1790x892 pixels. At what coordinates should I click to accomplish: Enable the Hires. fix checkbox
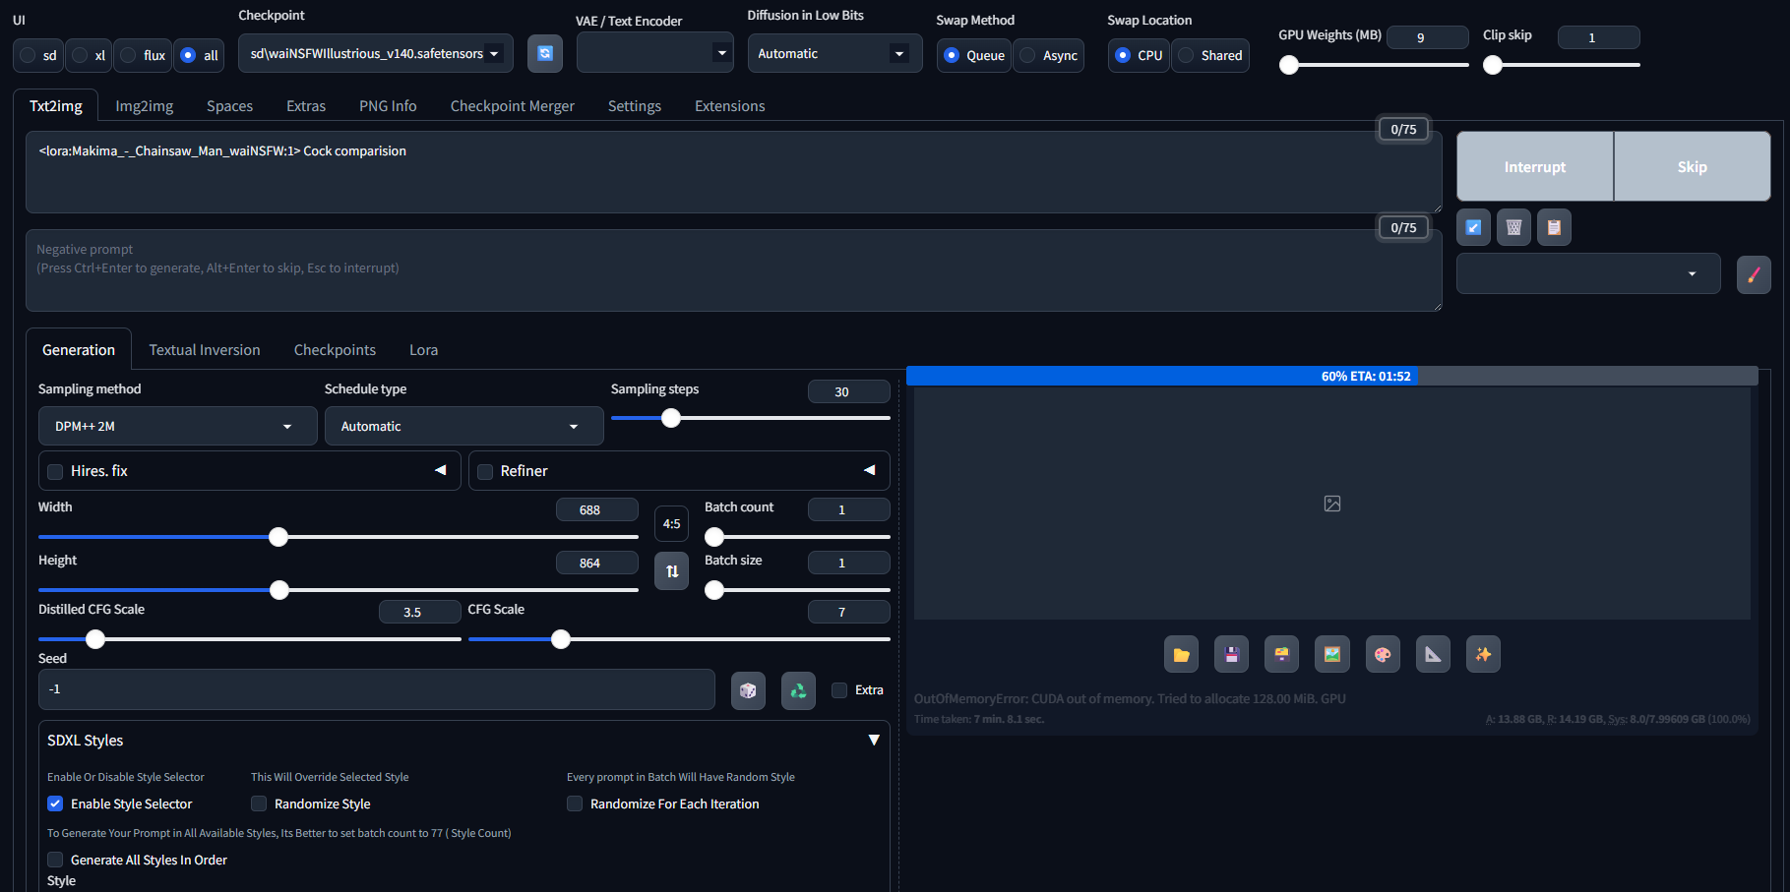[x=56, y=472]
